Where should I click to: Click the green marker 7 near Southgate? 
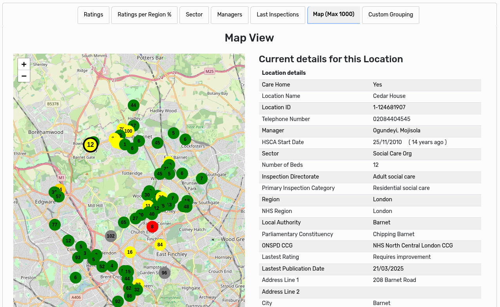click(x=201, y=178)
